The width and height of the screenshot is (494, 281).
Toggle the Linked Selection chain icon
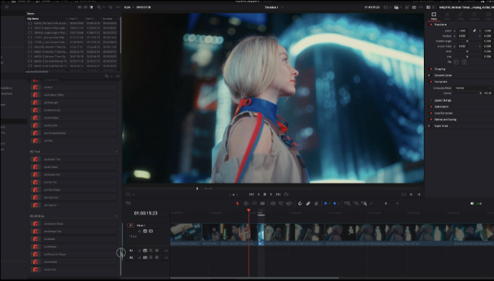pos(308,204)
